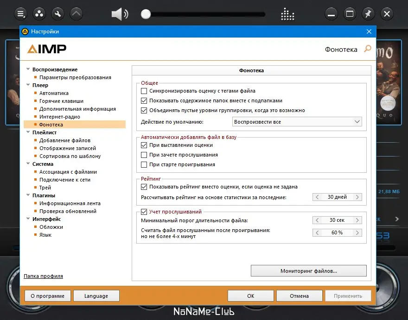Increase the 30 сек minimum duration
Screen dimensions: 408x320
coord(357,220)
